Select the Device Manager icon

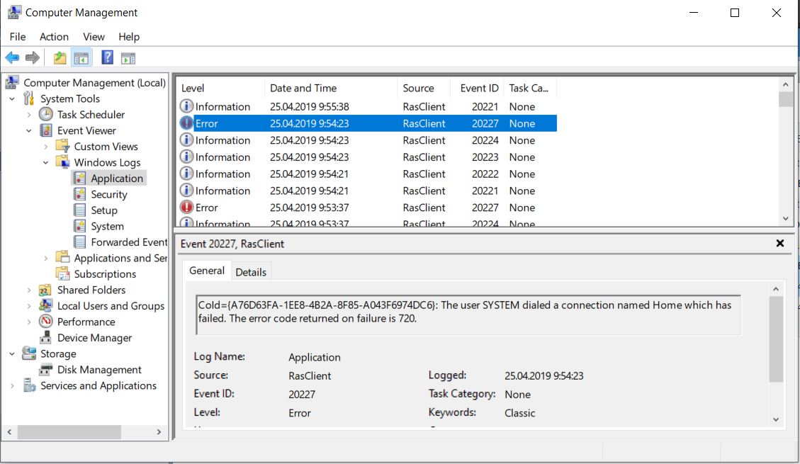[x=46, y=337]
